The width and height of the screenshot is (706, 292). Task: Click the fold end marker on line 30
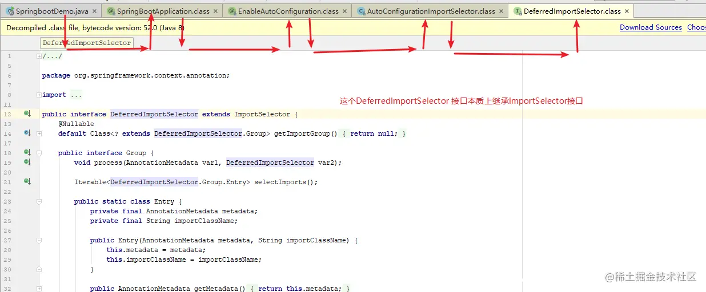[x=39, y=269]
